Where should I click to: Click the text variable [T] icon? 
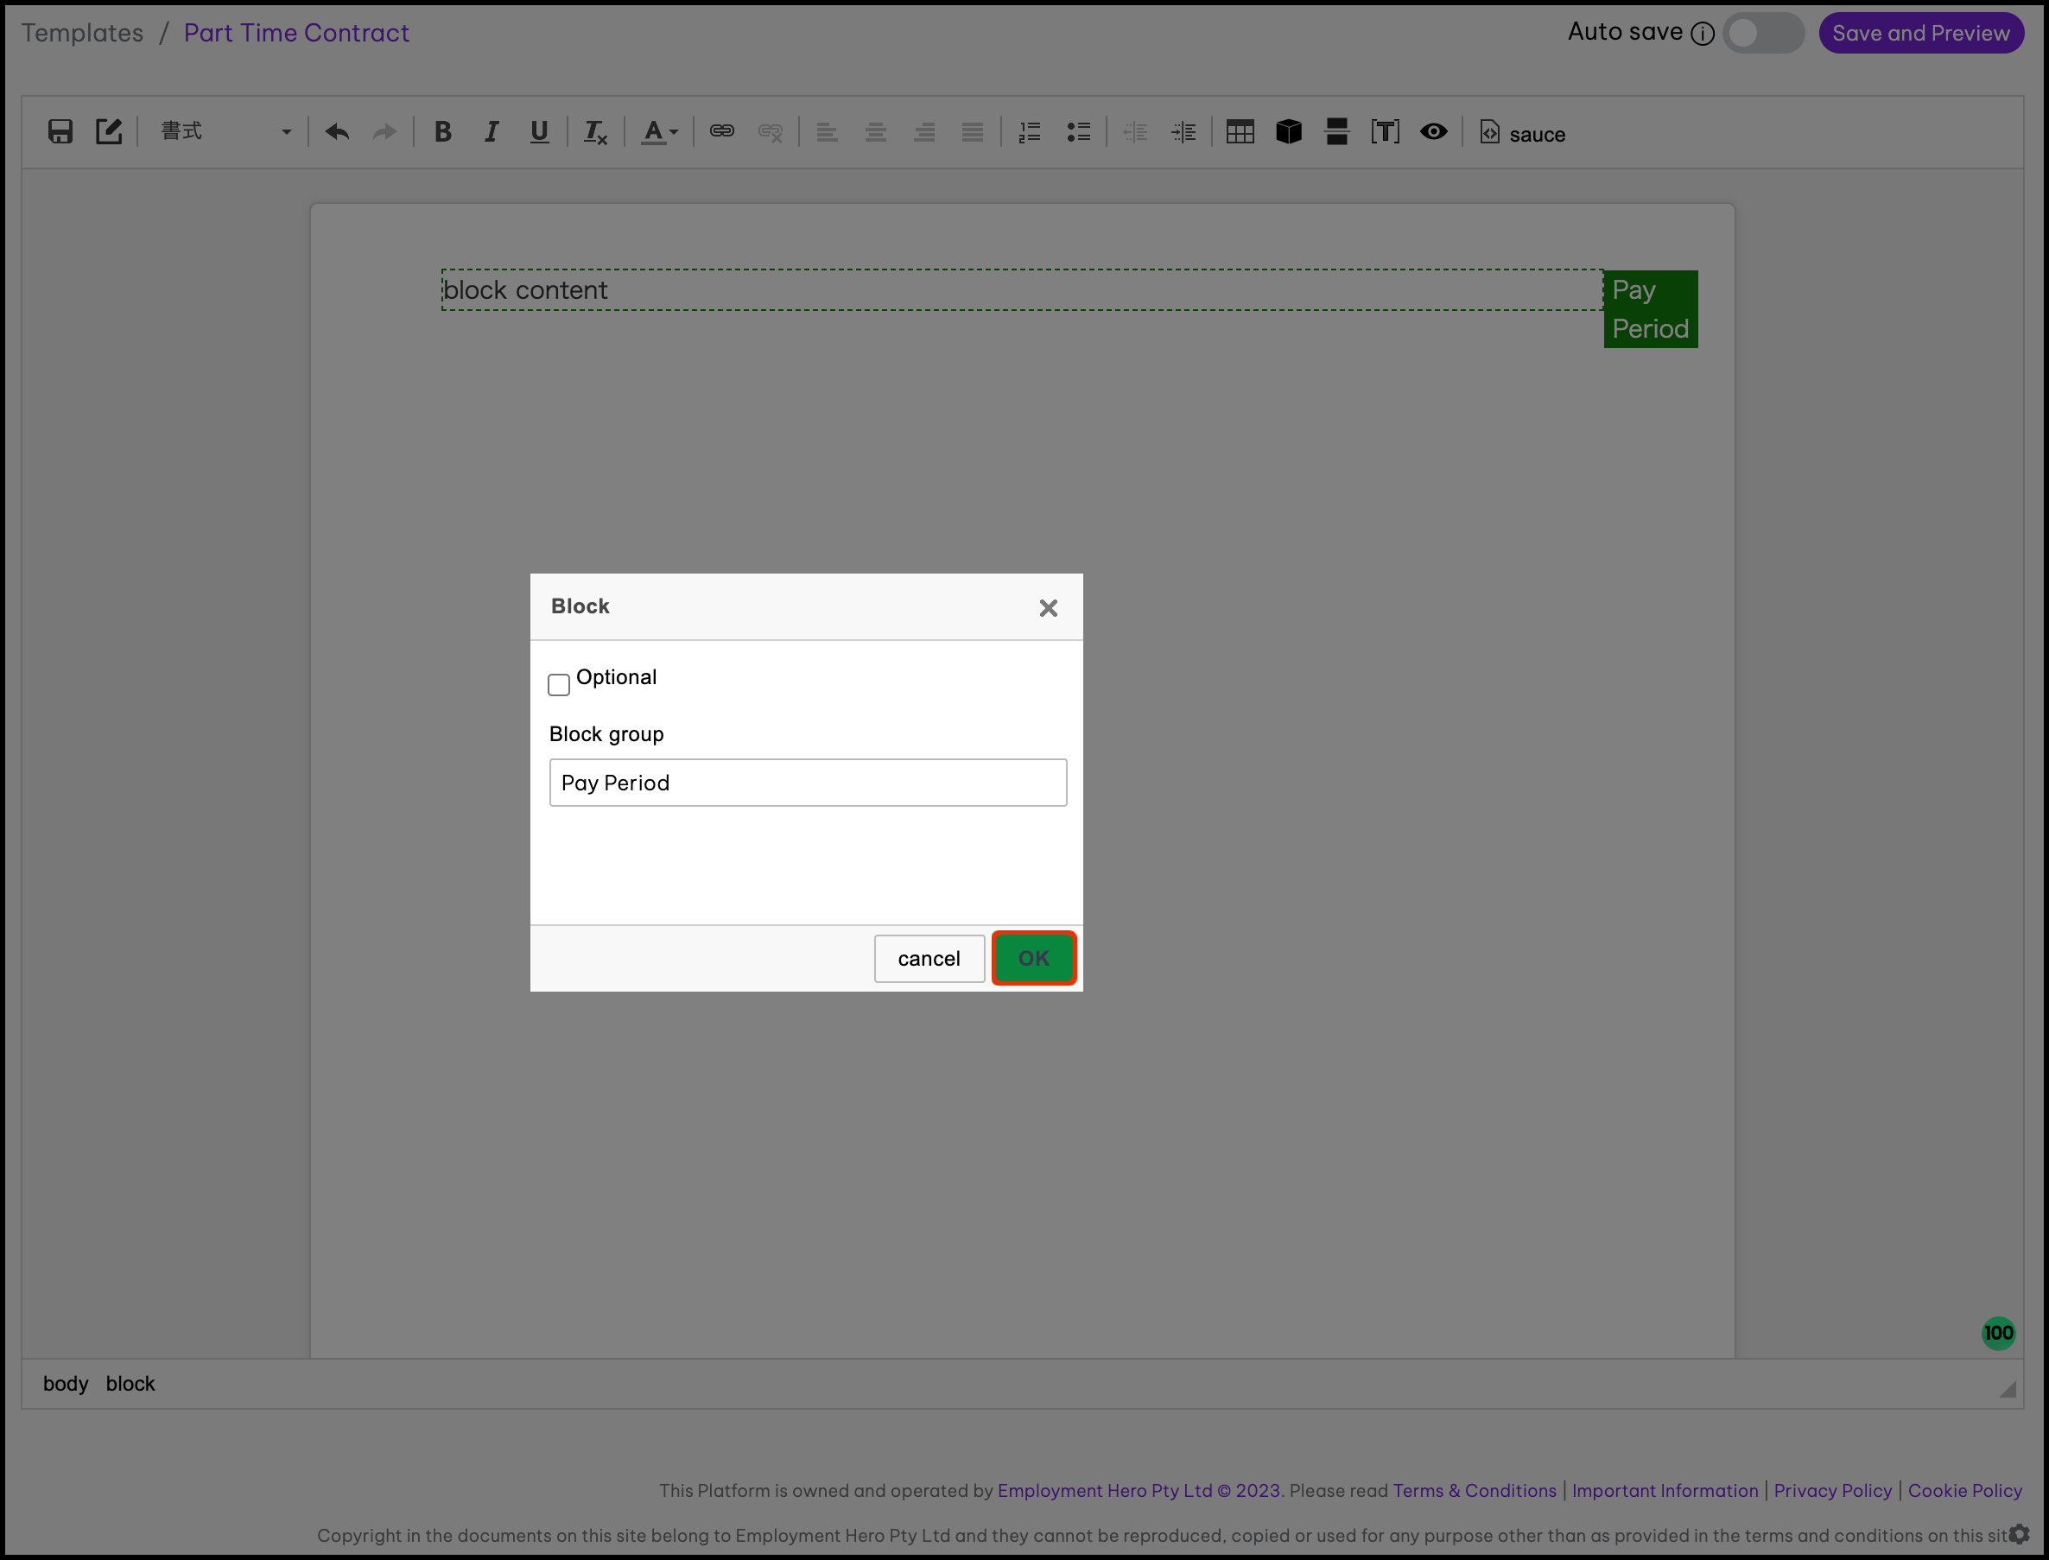tap(1384, 132)
